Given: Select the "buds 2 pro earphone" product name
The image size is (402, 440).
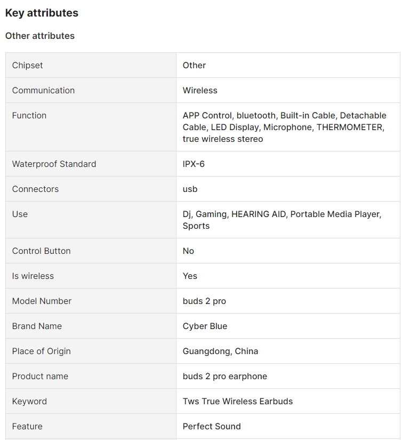Looking at the screenshot, I should pyautogui.click(x=225, y=376).
